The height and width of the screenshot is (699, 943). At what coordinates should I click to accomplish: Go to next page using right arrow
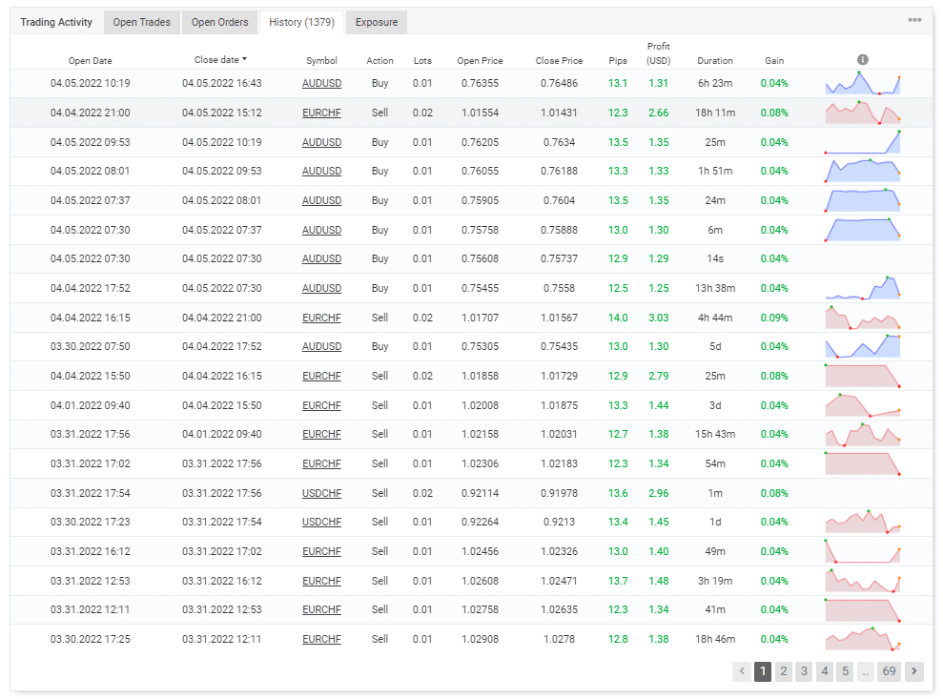pos(914,671)
